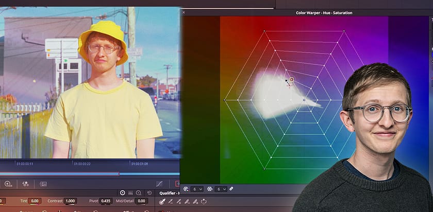
Task: Select the qualifier eyedropper picker tool
Action: coord(162,202)
